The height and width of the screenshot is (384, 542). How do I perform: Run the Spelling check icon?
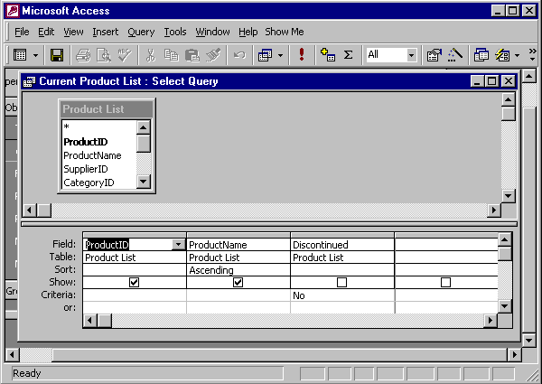click(x=125, y=55)
